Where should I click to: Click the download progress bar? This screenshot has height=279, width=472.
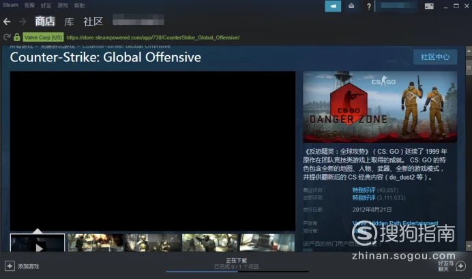click(237, 272)
